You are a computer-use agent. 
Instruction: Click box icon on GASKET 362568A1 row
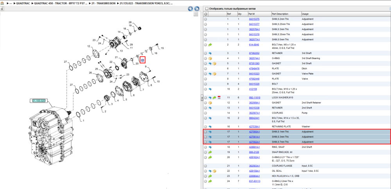(x=210, y=103)
